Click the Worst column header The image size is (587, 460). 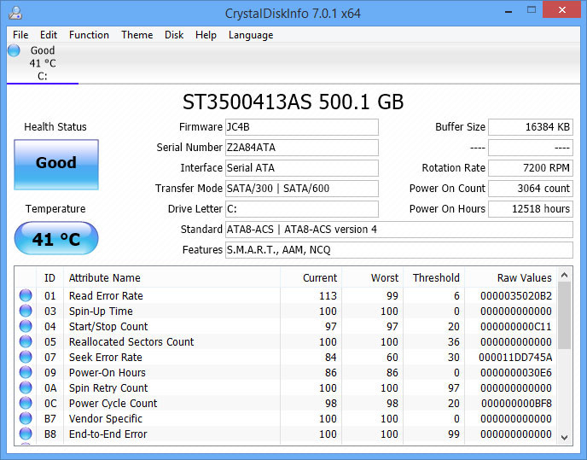pyautogui.click(x=373, y=278)
